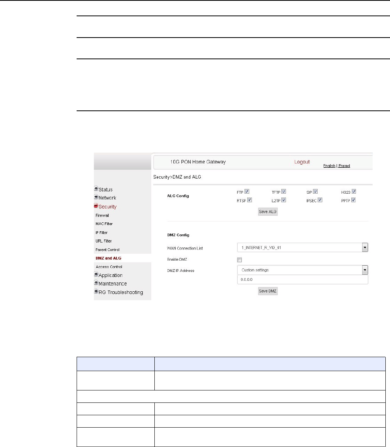
Task: Toggle the RTSP ALG checkbox
Action: tap(250, 200)
